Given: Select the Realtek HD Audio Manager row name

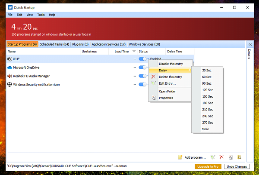Looking at the screenshot, I should point(32,76).
